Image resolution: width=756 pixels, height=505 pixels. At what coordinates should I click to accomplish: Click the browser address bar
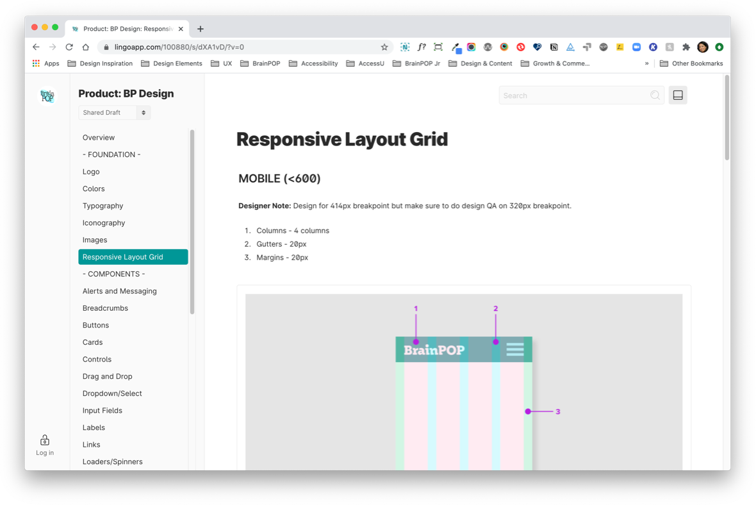243,47
